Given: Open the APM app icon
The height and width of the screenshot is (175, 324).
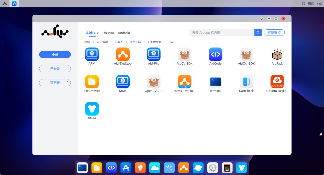Looking at the screenshot, I should pos(92,54).
